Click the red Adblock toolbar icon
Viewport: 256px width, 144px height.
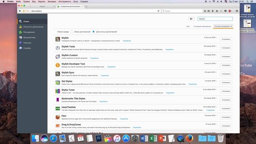pos(230,11)
